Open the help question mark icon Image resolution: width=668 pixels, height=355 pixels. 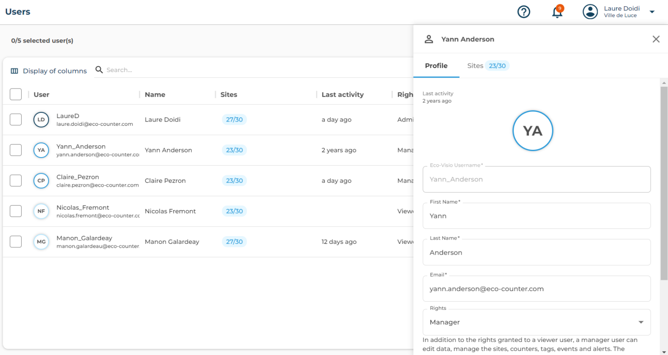(524, 12)
